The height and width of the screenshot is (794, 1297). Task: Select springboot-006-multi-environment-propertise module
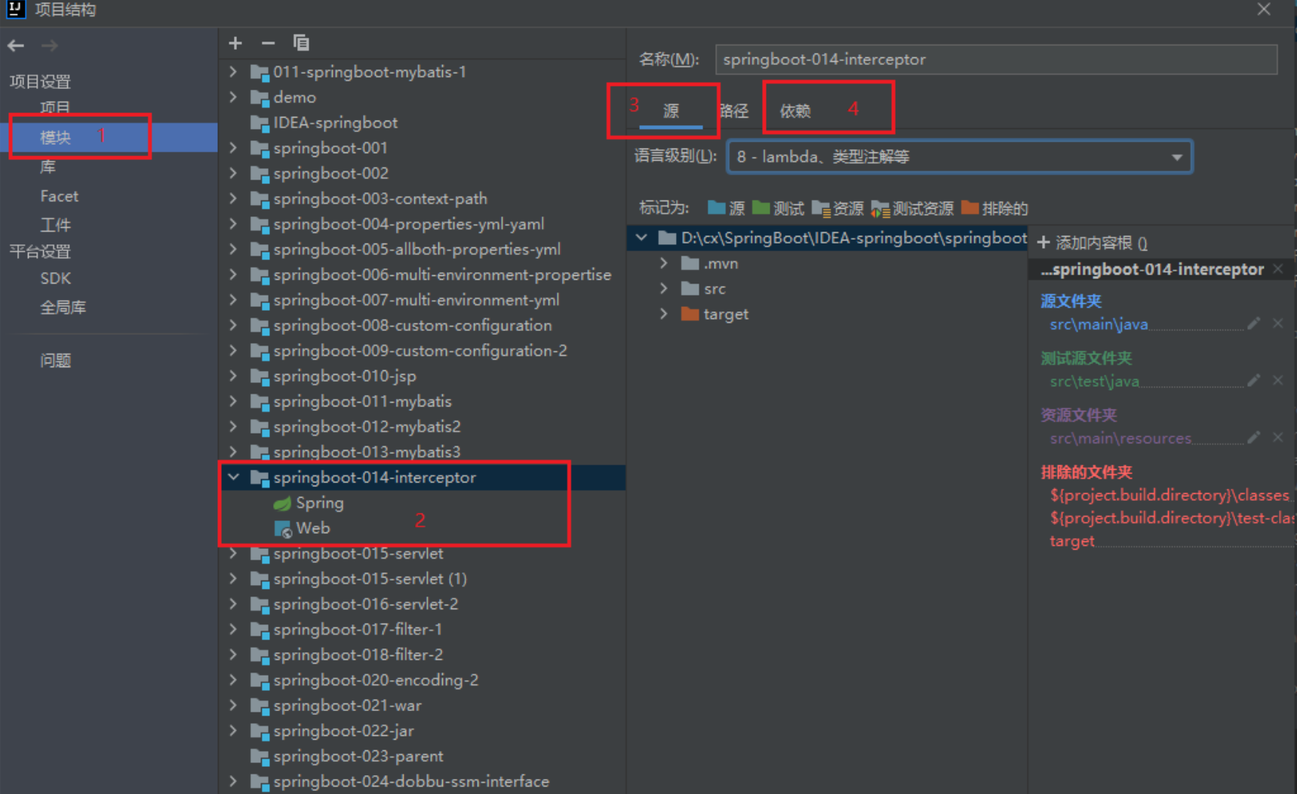(x=423, y=275)
